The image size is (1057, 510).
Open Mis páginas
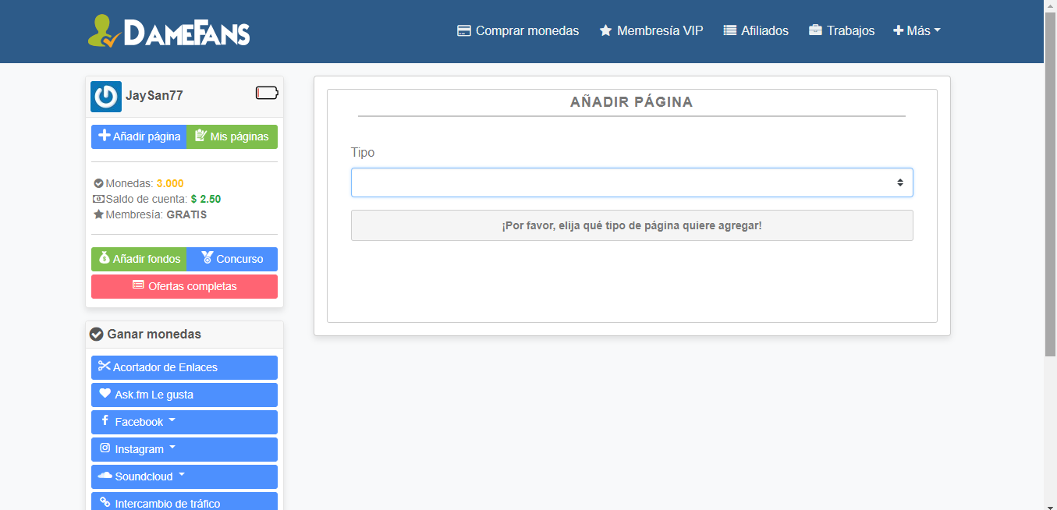coord(232,136)
